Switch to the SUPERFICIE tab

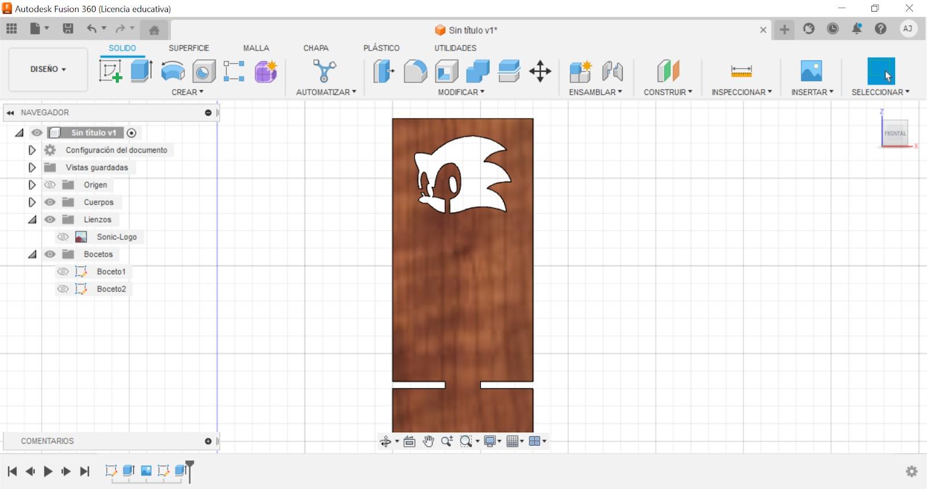pyautogui.click(x=189, y=48)
